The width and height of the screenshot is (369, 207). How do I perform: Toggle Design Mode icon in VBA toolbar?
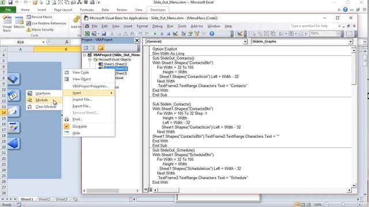175,34
